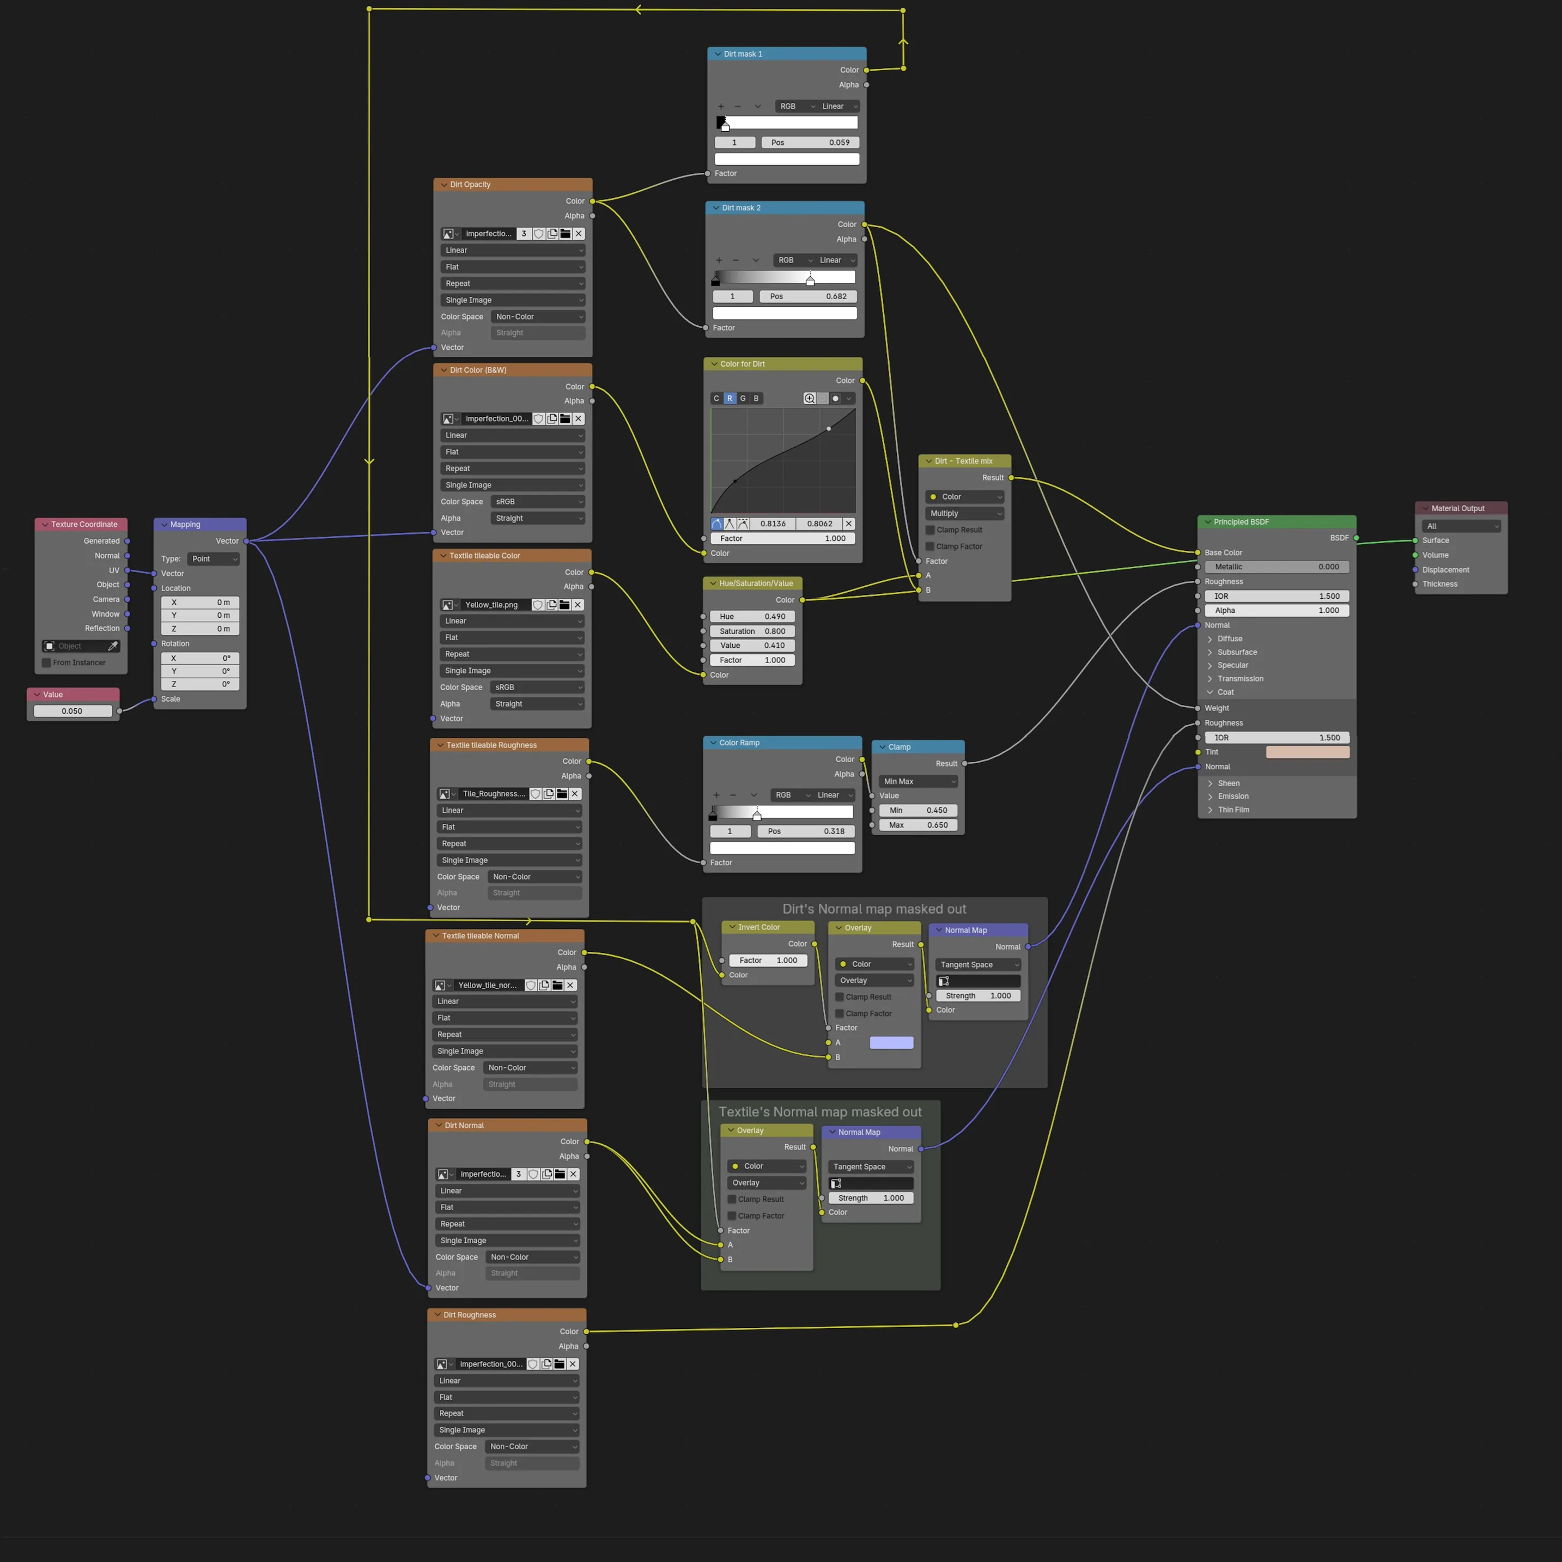The width and height of the screenshot is (1562, 1562).
Task: Set vector handle type in Color for Dirt curve
Action: (x=730, y=524)
